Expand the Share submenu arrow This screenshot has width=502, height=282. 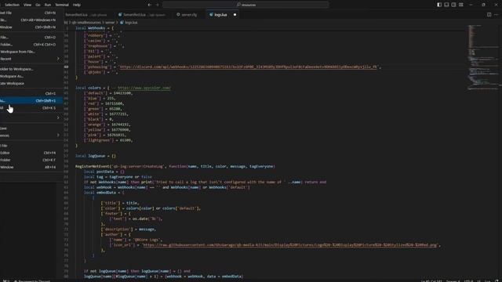58,118
